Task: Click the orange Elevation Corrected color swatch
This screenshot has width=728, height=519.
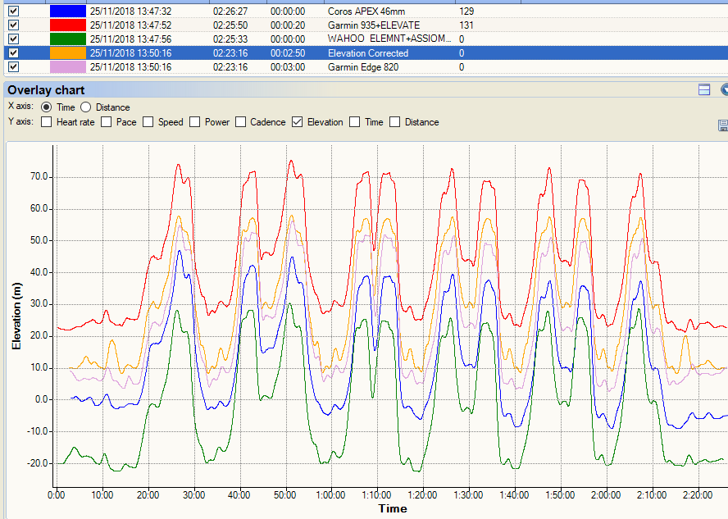Action: pyautogui.click(x=67, y=53)
